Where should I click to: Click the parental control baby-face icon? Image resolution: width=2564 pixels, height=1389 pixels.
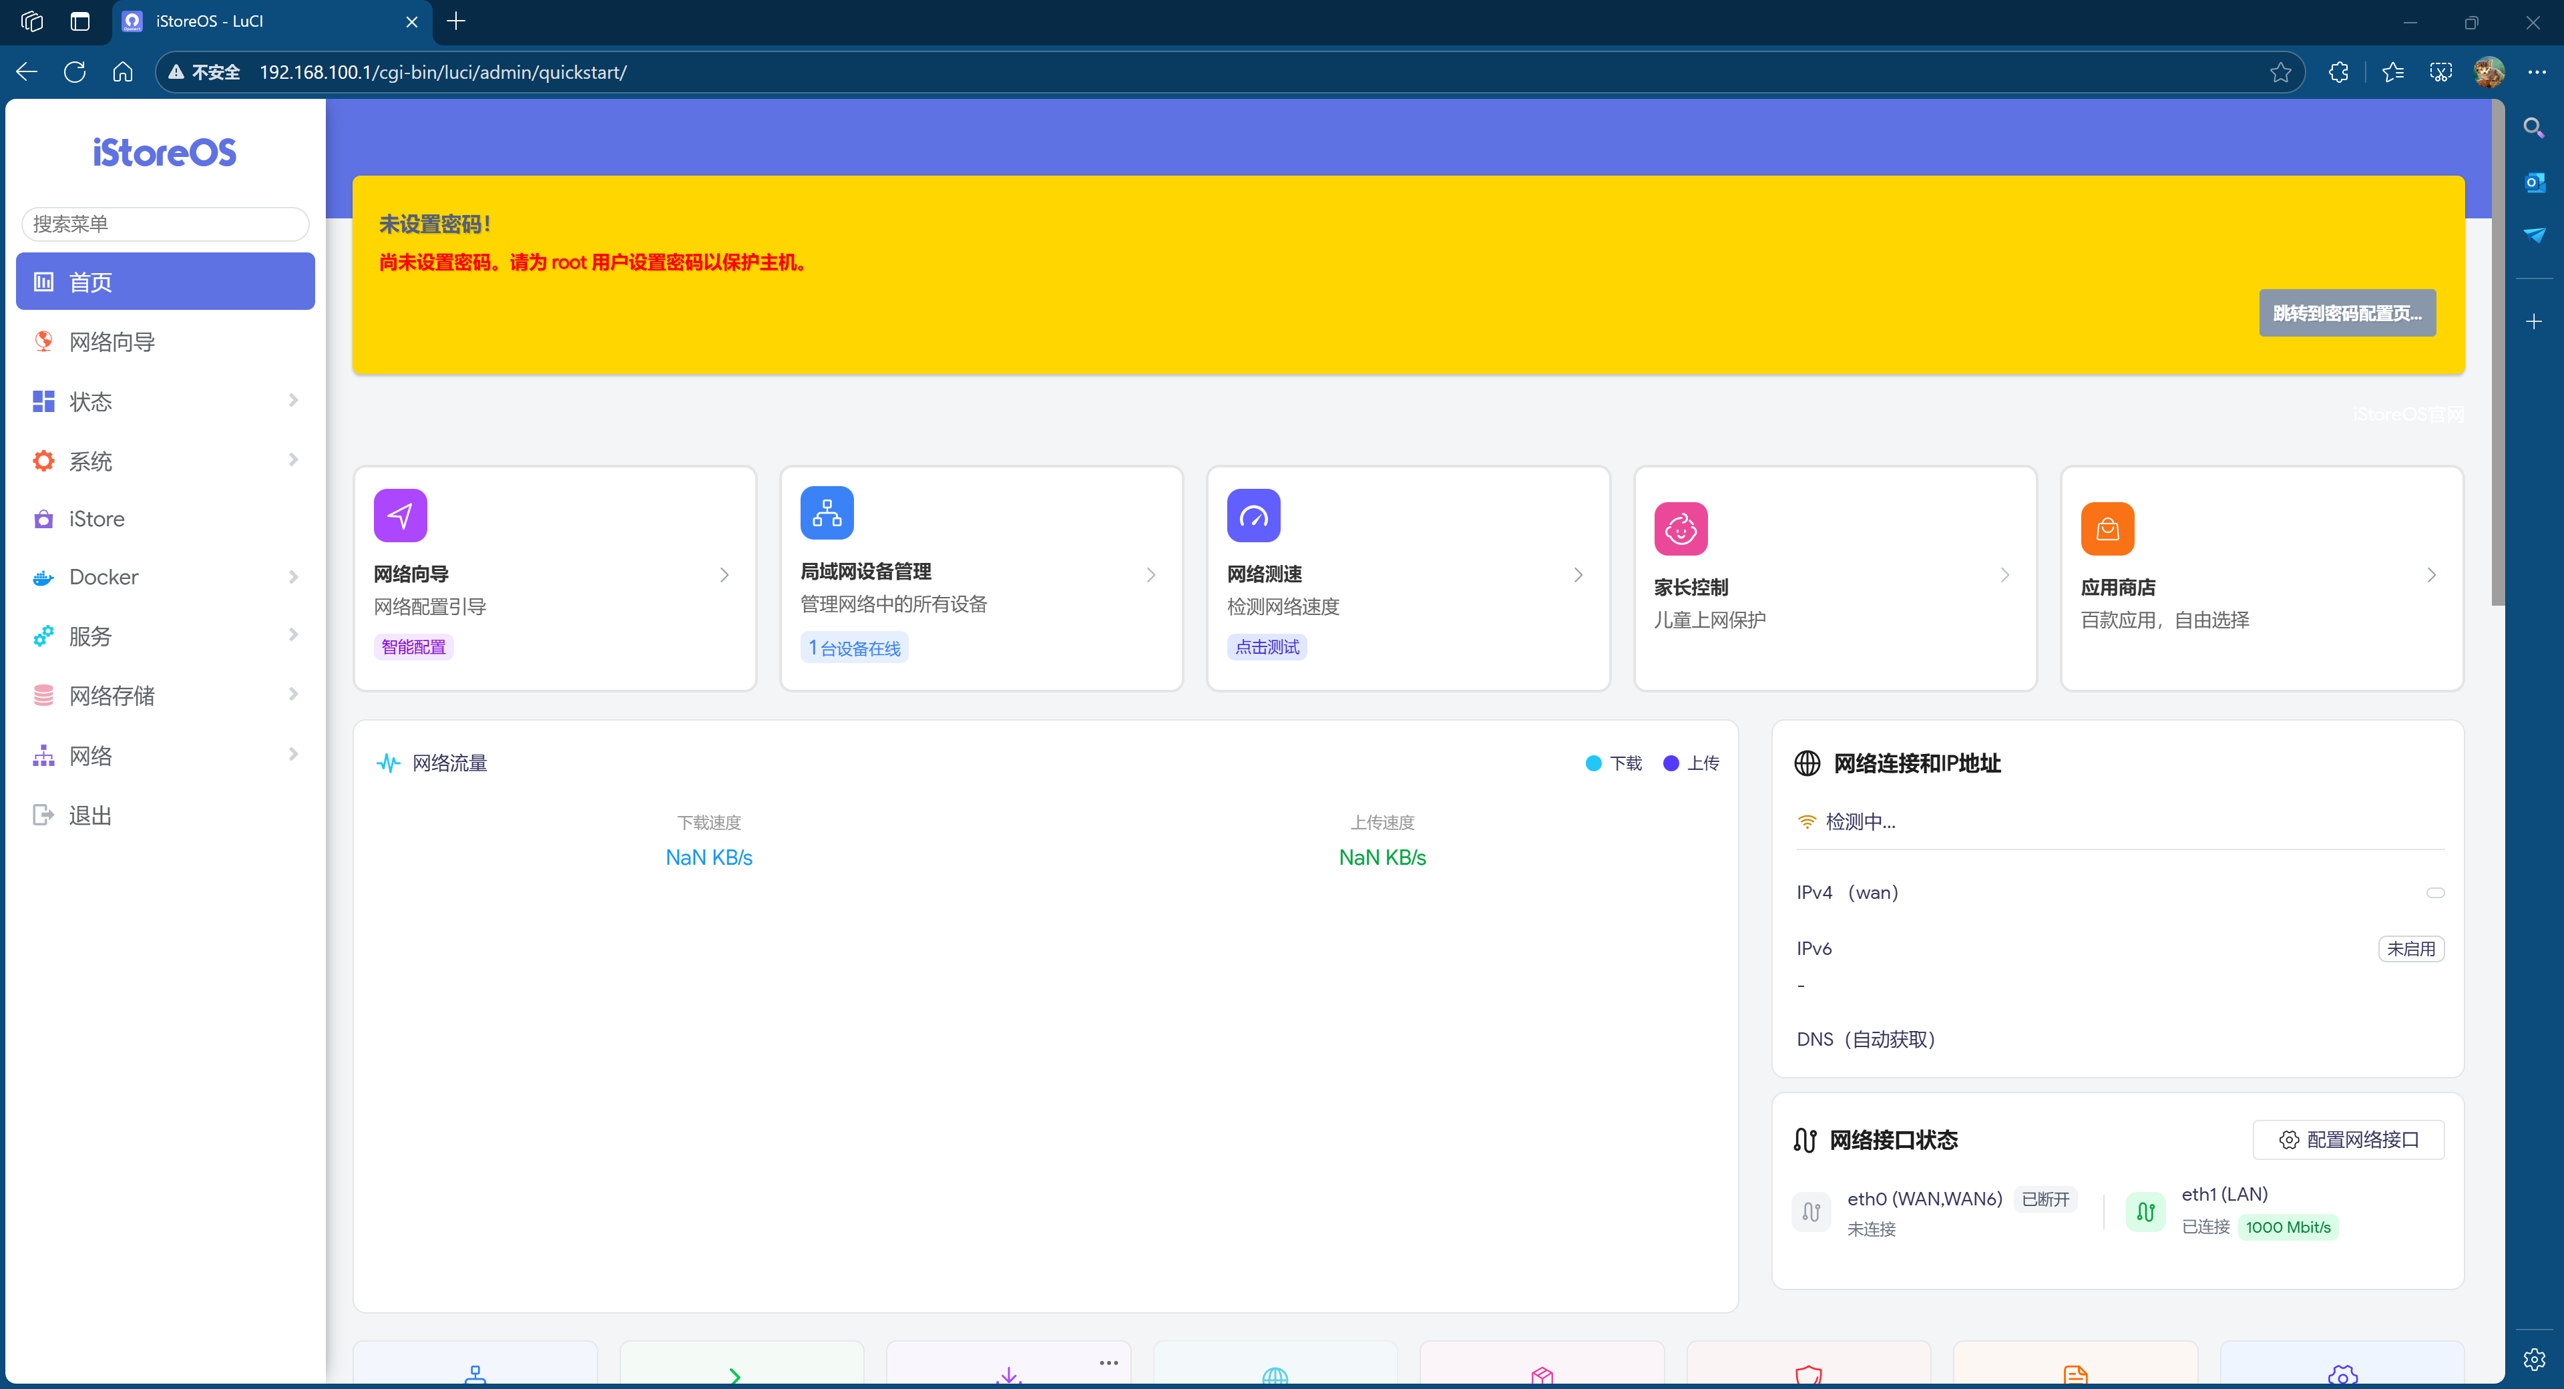(x=1680, y=528)
